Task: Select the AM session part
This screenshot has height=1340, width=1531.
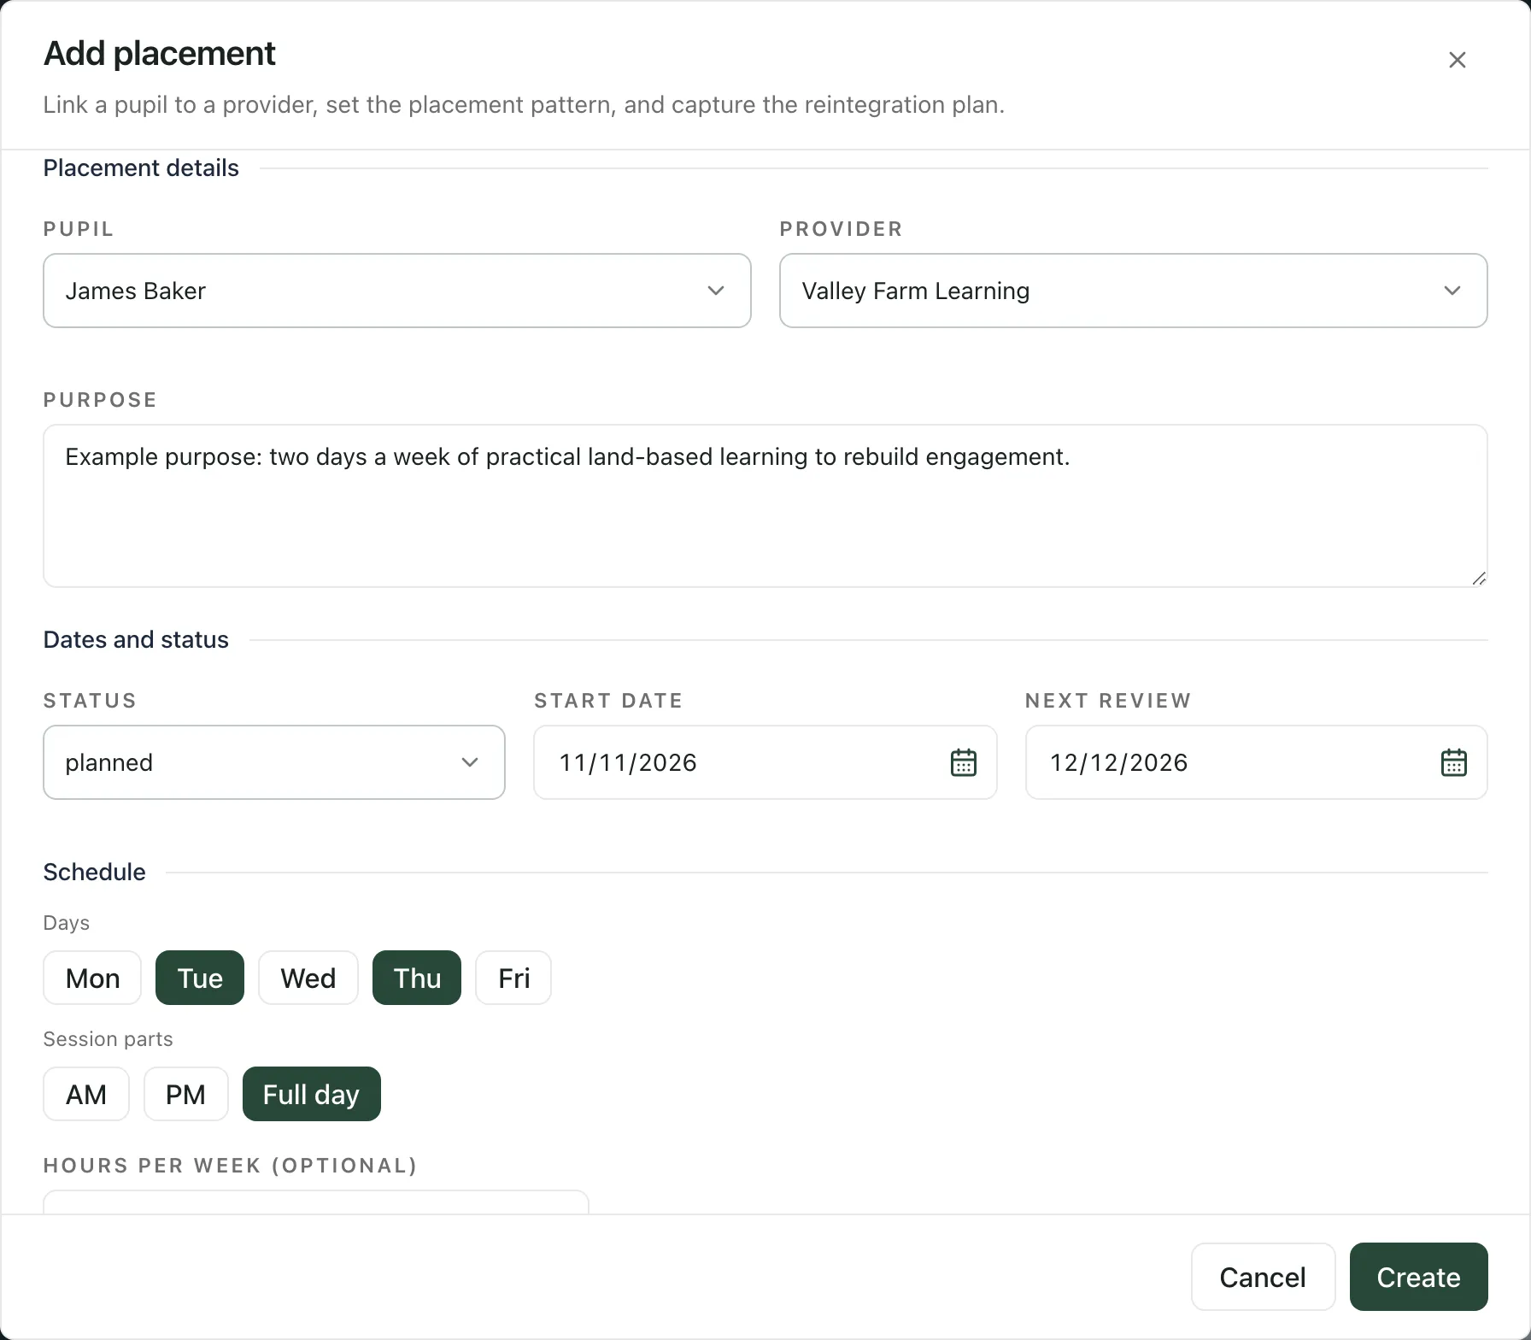Action: 86,1094
